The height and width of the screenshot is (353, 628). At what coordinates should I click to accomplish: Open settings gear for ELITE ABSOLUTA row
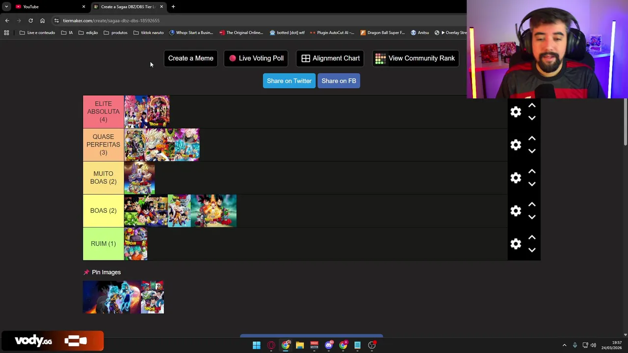(x=516, y=112)
